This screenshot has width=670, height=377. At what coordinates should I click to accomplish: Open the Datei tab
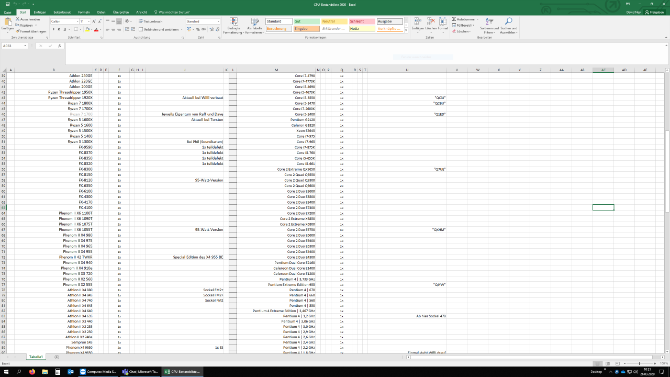8,12
